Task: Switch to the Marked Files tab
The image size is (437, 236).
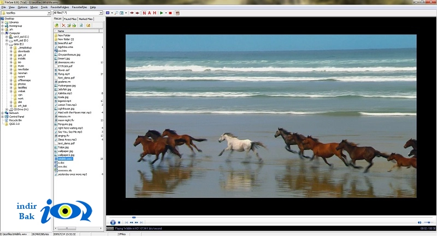Action: pyautogui.click(x=86, y=19)
